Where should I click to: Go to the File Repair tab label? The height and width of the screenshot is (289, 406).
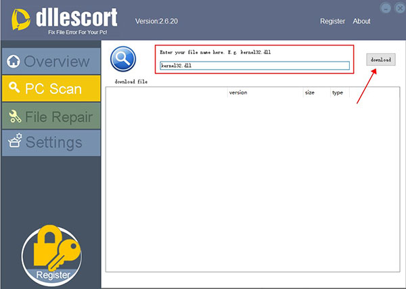(x=58, y=116)
